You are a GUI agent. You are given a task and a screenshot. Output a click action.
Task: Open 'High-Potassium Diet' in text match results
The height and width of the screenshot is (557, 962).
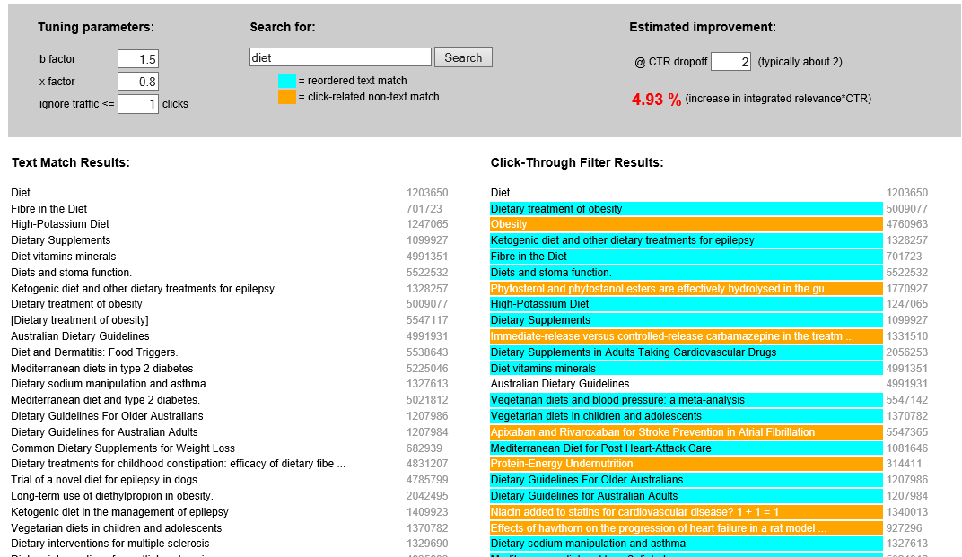tap(60, 224)
